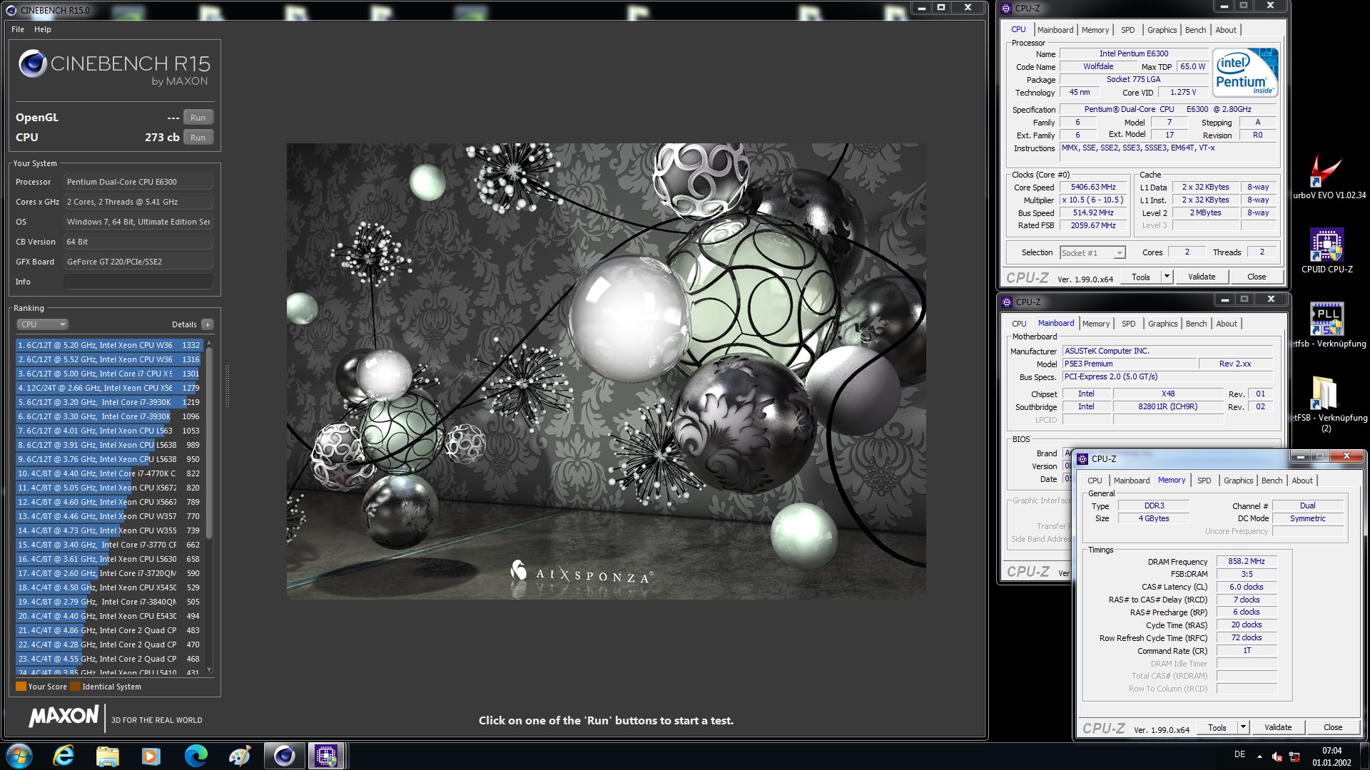Open Graphics tab in top CPU-Z window
The image size is (1370, 770).
point(1162,30)
